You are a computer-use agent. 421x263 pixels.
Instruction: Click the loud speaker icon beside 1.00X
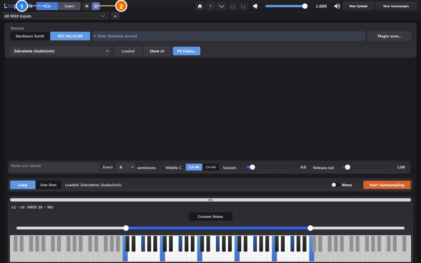click(x=337, y=6)
